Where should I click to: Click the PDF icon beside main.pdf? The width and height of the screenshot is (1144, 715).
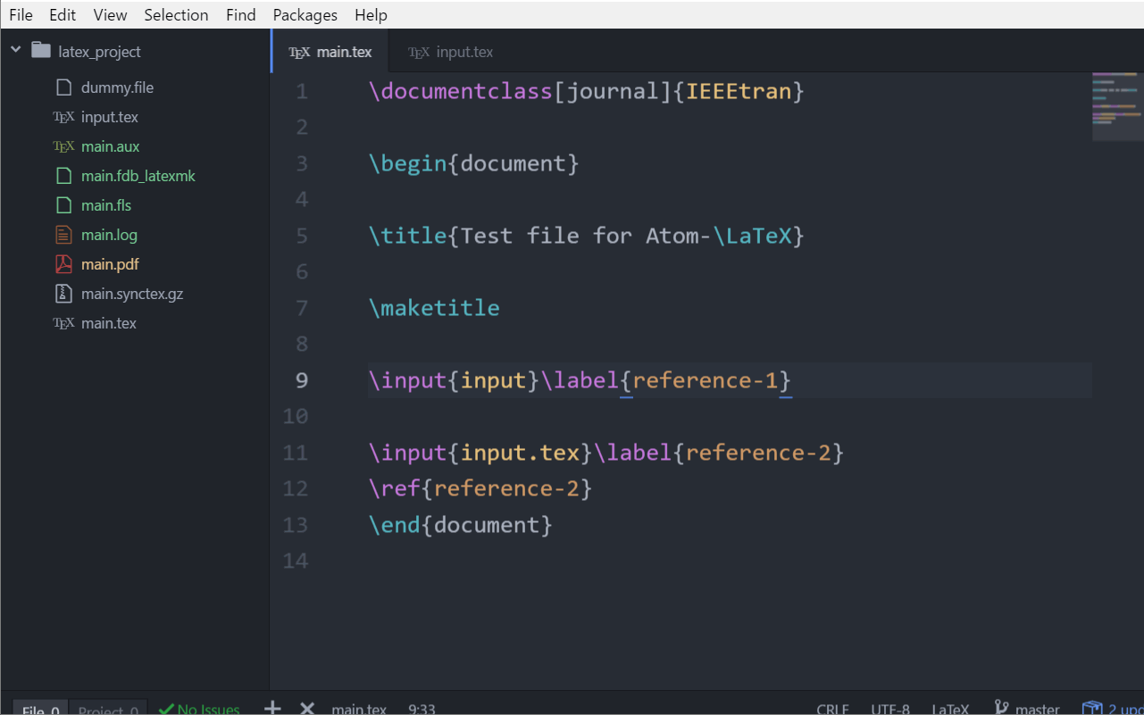(63, 264)
